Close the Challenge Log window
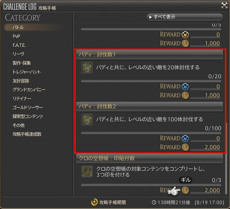 224,5
